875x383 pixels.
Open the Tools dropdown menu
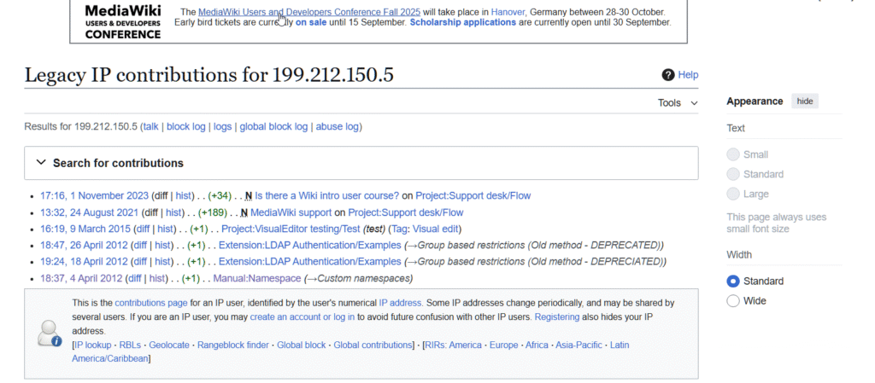(678, 103)
